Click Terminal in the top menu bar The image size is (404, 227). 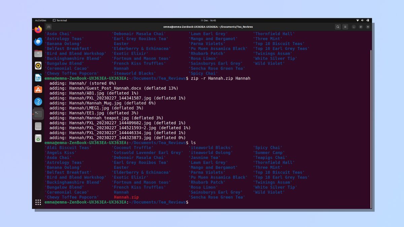tap(61, 20)
